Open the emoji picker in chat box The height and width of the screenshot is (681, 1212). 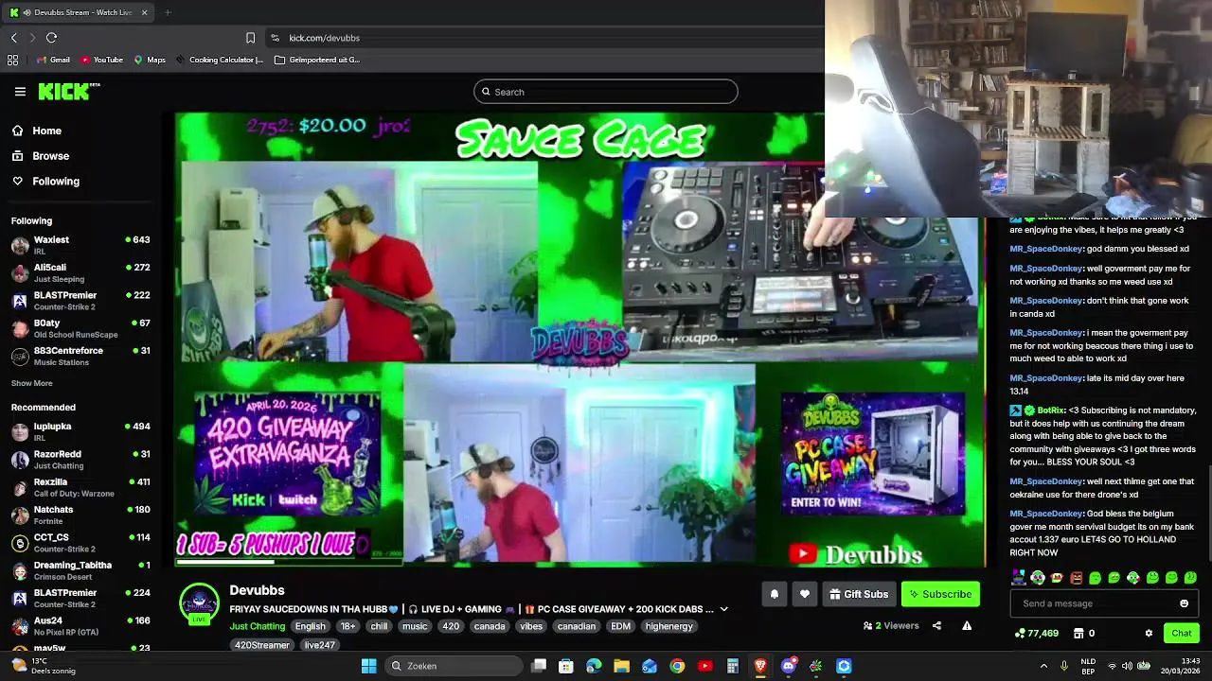pyautogui.click(x=1184, y=603)
